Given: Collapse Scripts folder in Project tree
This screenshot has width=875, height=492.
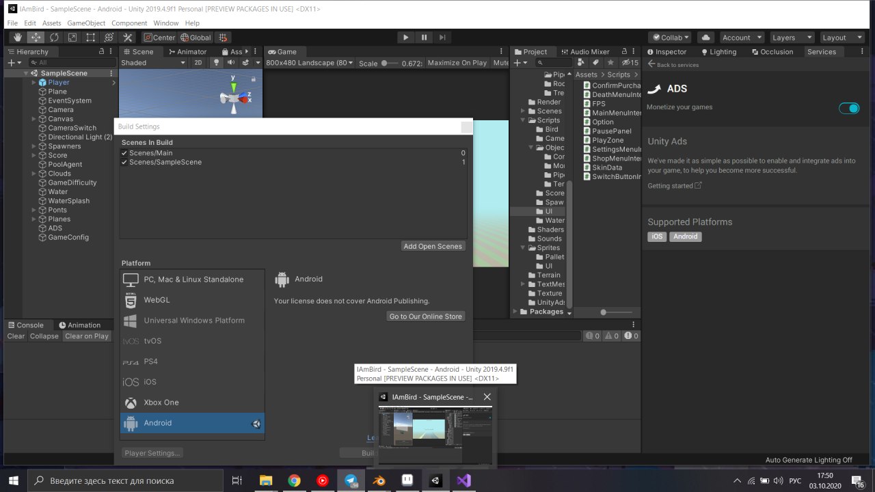Looking at the screenshot, I should 523,120.
